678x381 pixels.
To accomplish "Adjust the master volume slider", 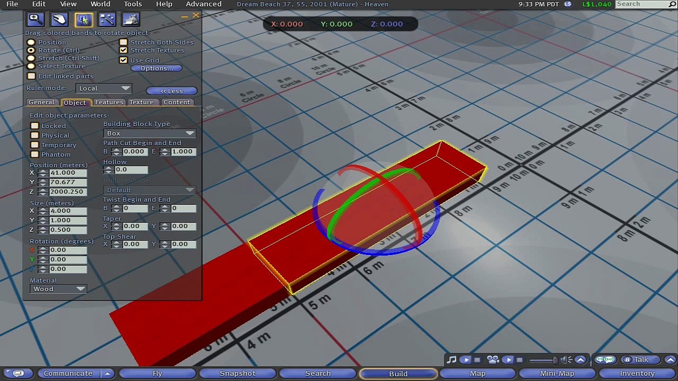I will (x=543, y=360).
